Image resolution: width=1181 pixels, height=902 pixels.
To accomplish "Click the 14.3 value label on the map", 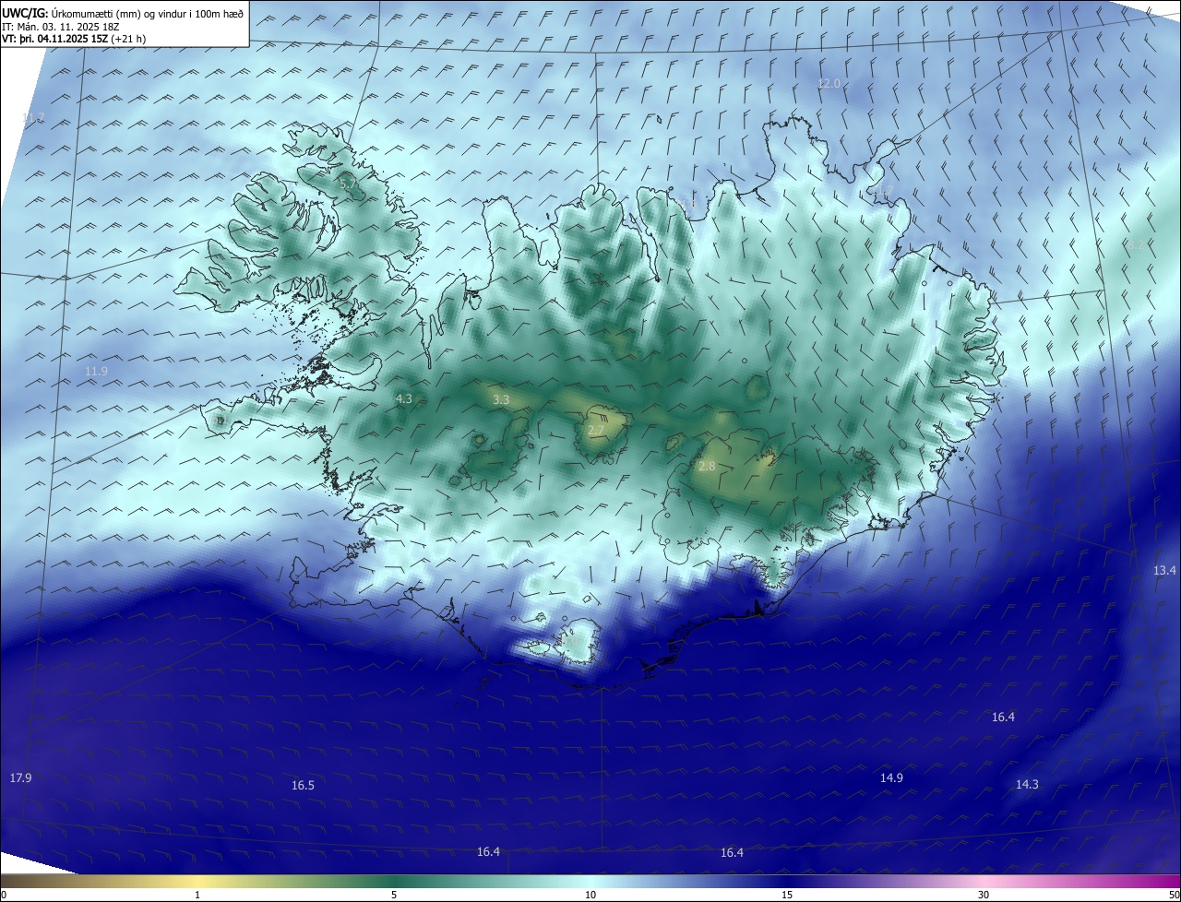I will pyautogui.click(x=1027, y=785).
